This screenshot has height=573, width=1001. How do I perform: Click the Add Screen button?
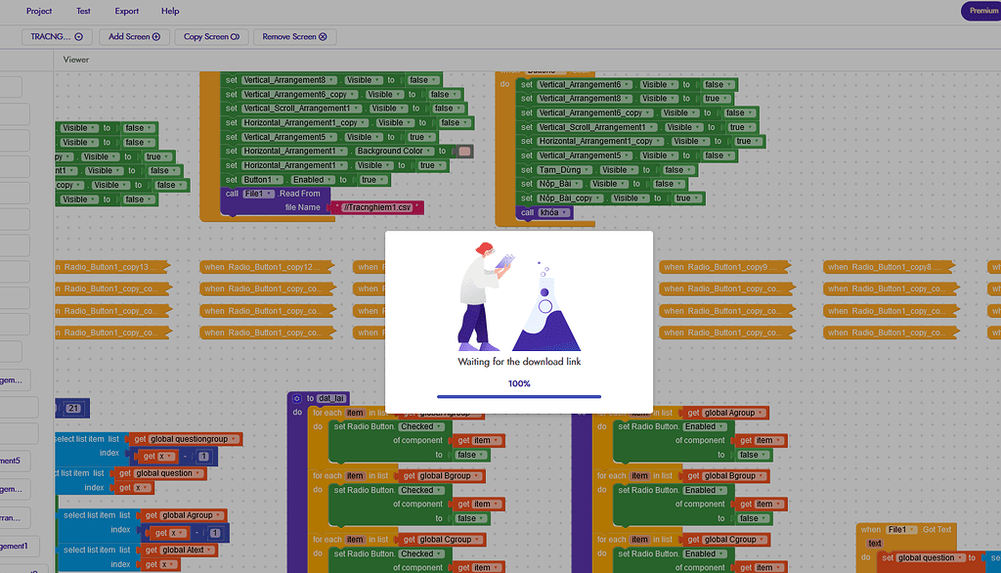tap(134, 37)
